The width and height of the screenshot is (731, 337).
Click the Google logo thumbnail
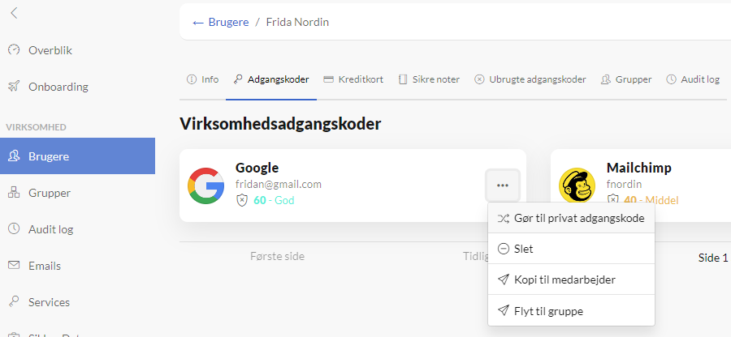pos(205,186)
